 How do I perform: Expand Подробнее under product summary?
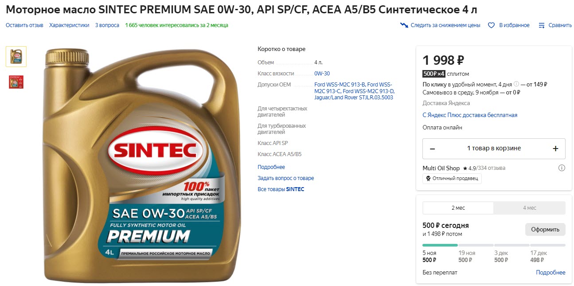pos(271,166)
